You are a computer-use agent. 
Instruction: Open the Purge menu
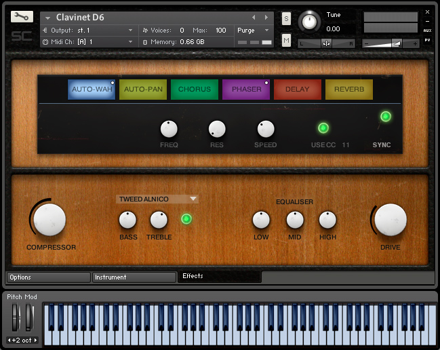(x=253, y=31)
